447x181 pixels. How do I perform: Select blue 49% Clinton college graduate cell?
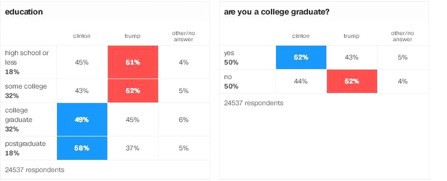click(82, 120)
